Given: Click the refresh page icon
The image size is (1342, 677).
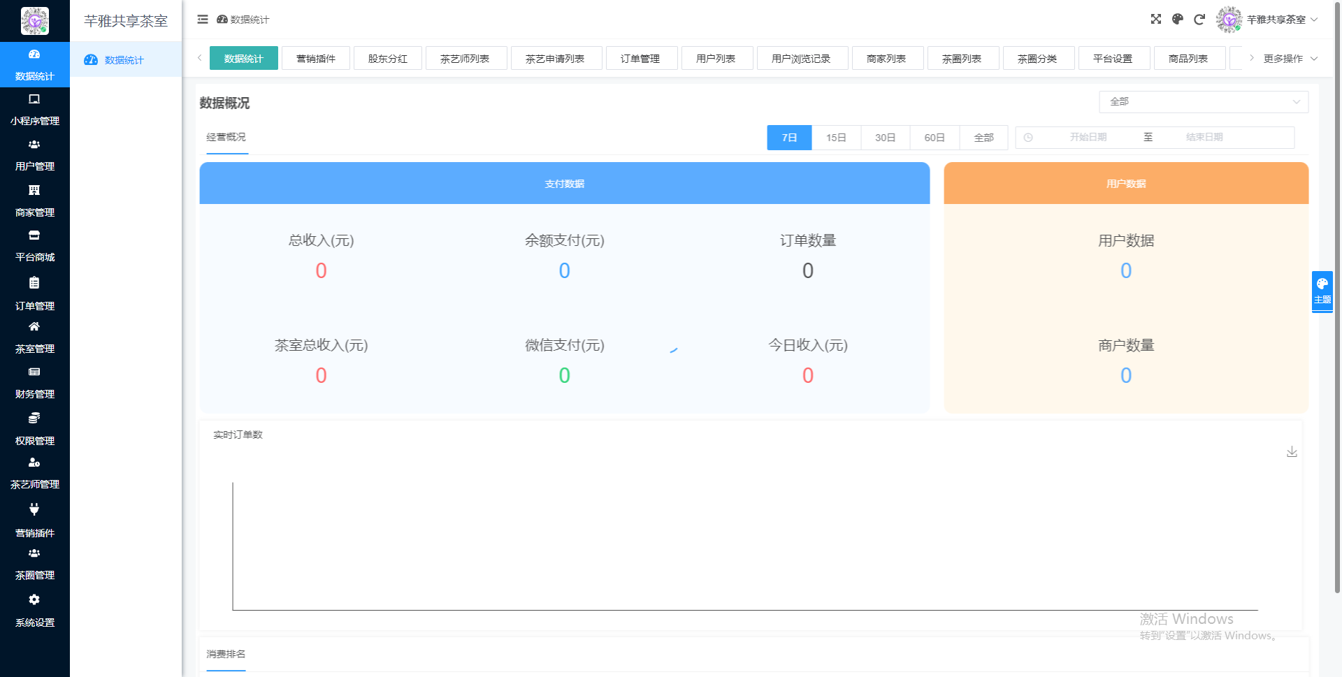Looking at the screenshot, I should pos(1199,20).
